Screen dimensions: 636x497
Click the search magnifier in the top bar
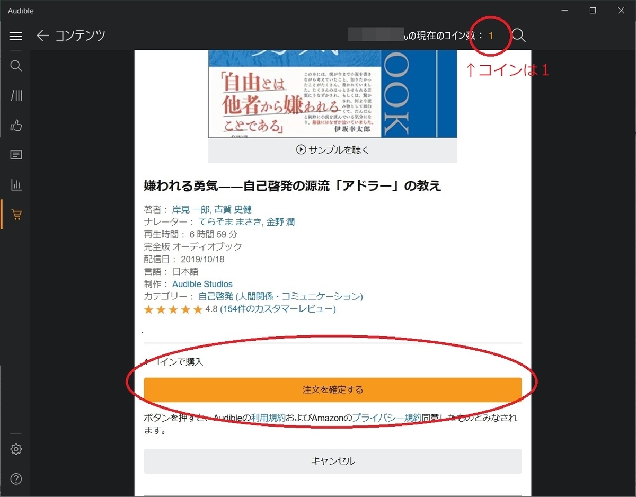coord(519,35)
